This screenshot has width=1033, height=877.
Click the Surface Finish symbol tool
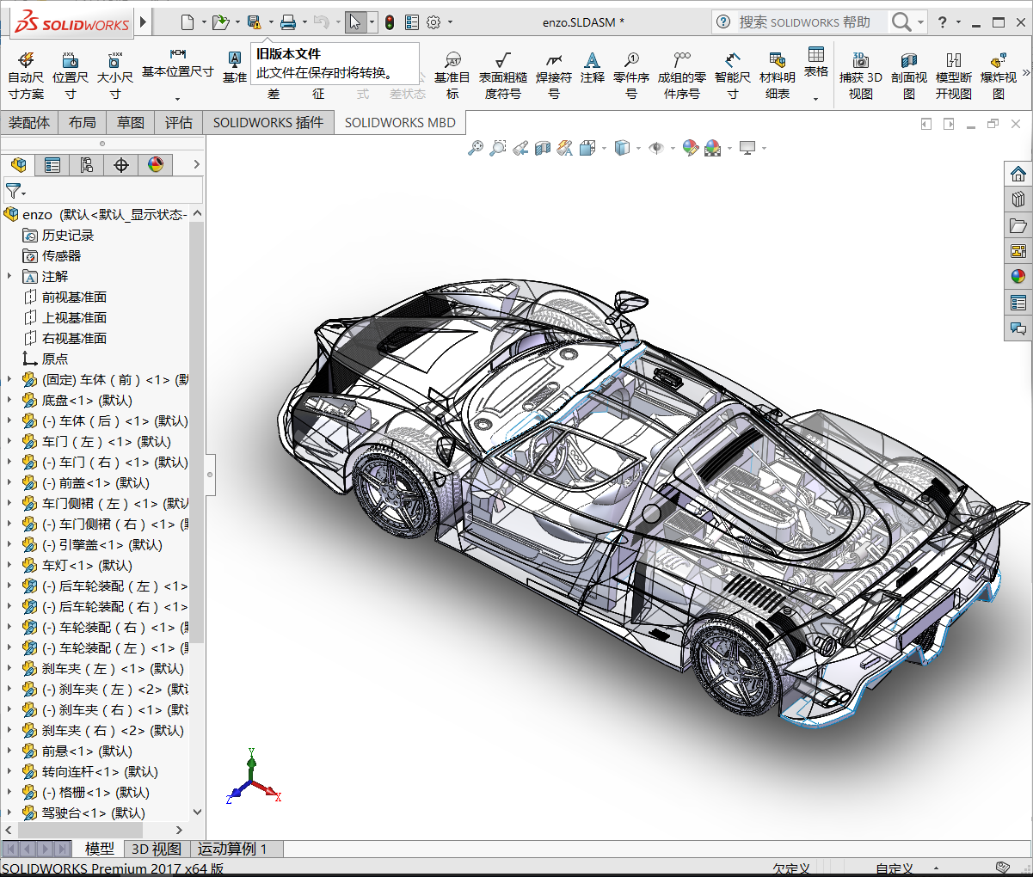[503, 75]
